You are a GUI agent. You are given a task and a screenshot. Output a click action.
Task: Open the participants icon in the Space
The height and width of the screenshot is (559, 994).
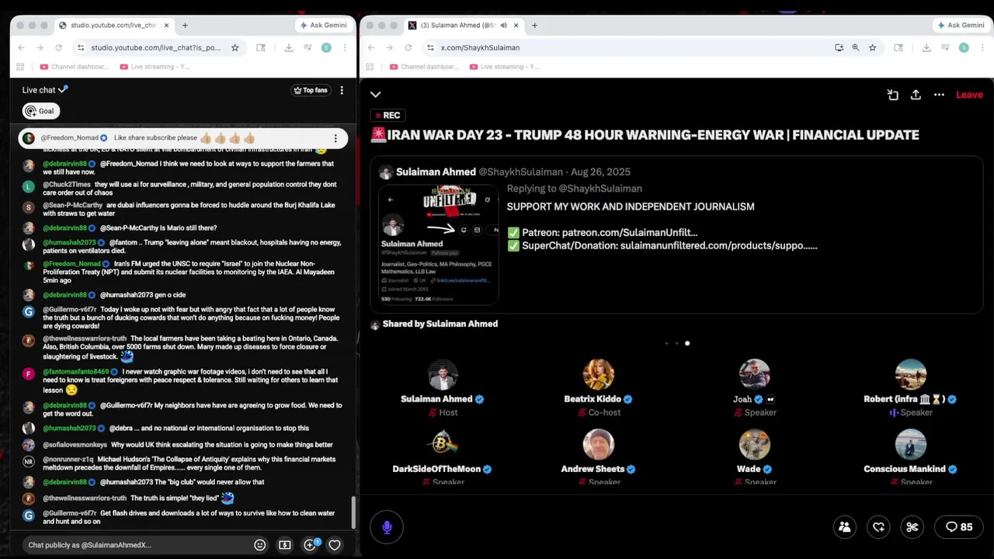click(x=845, y=527)
